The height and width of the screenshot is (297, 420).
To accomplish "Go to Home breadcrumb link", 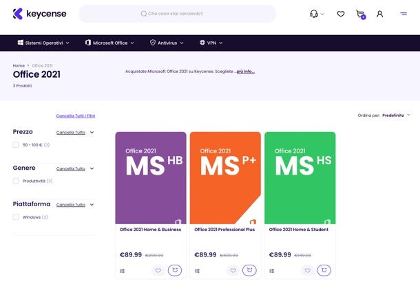I will pyautogui.click(x=19, y=65).
